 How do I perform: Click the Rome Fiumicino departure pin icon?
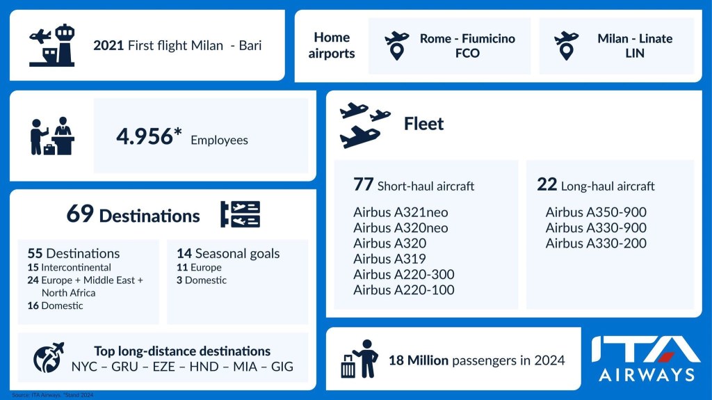pyautogui.click(x=396, y=45)
